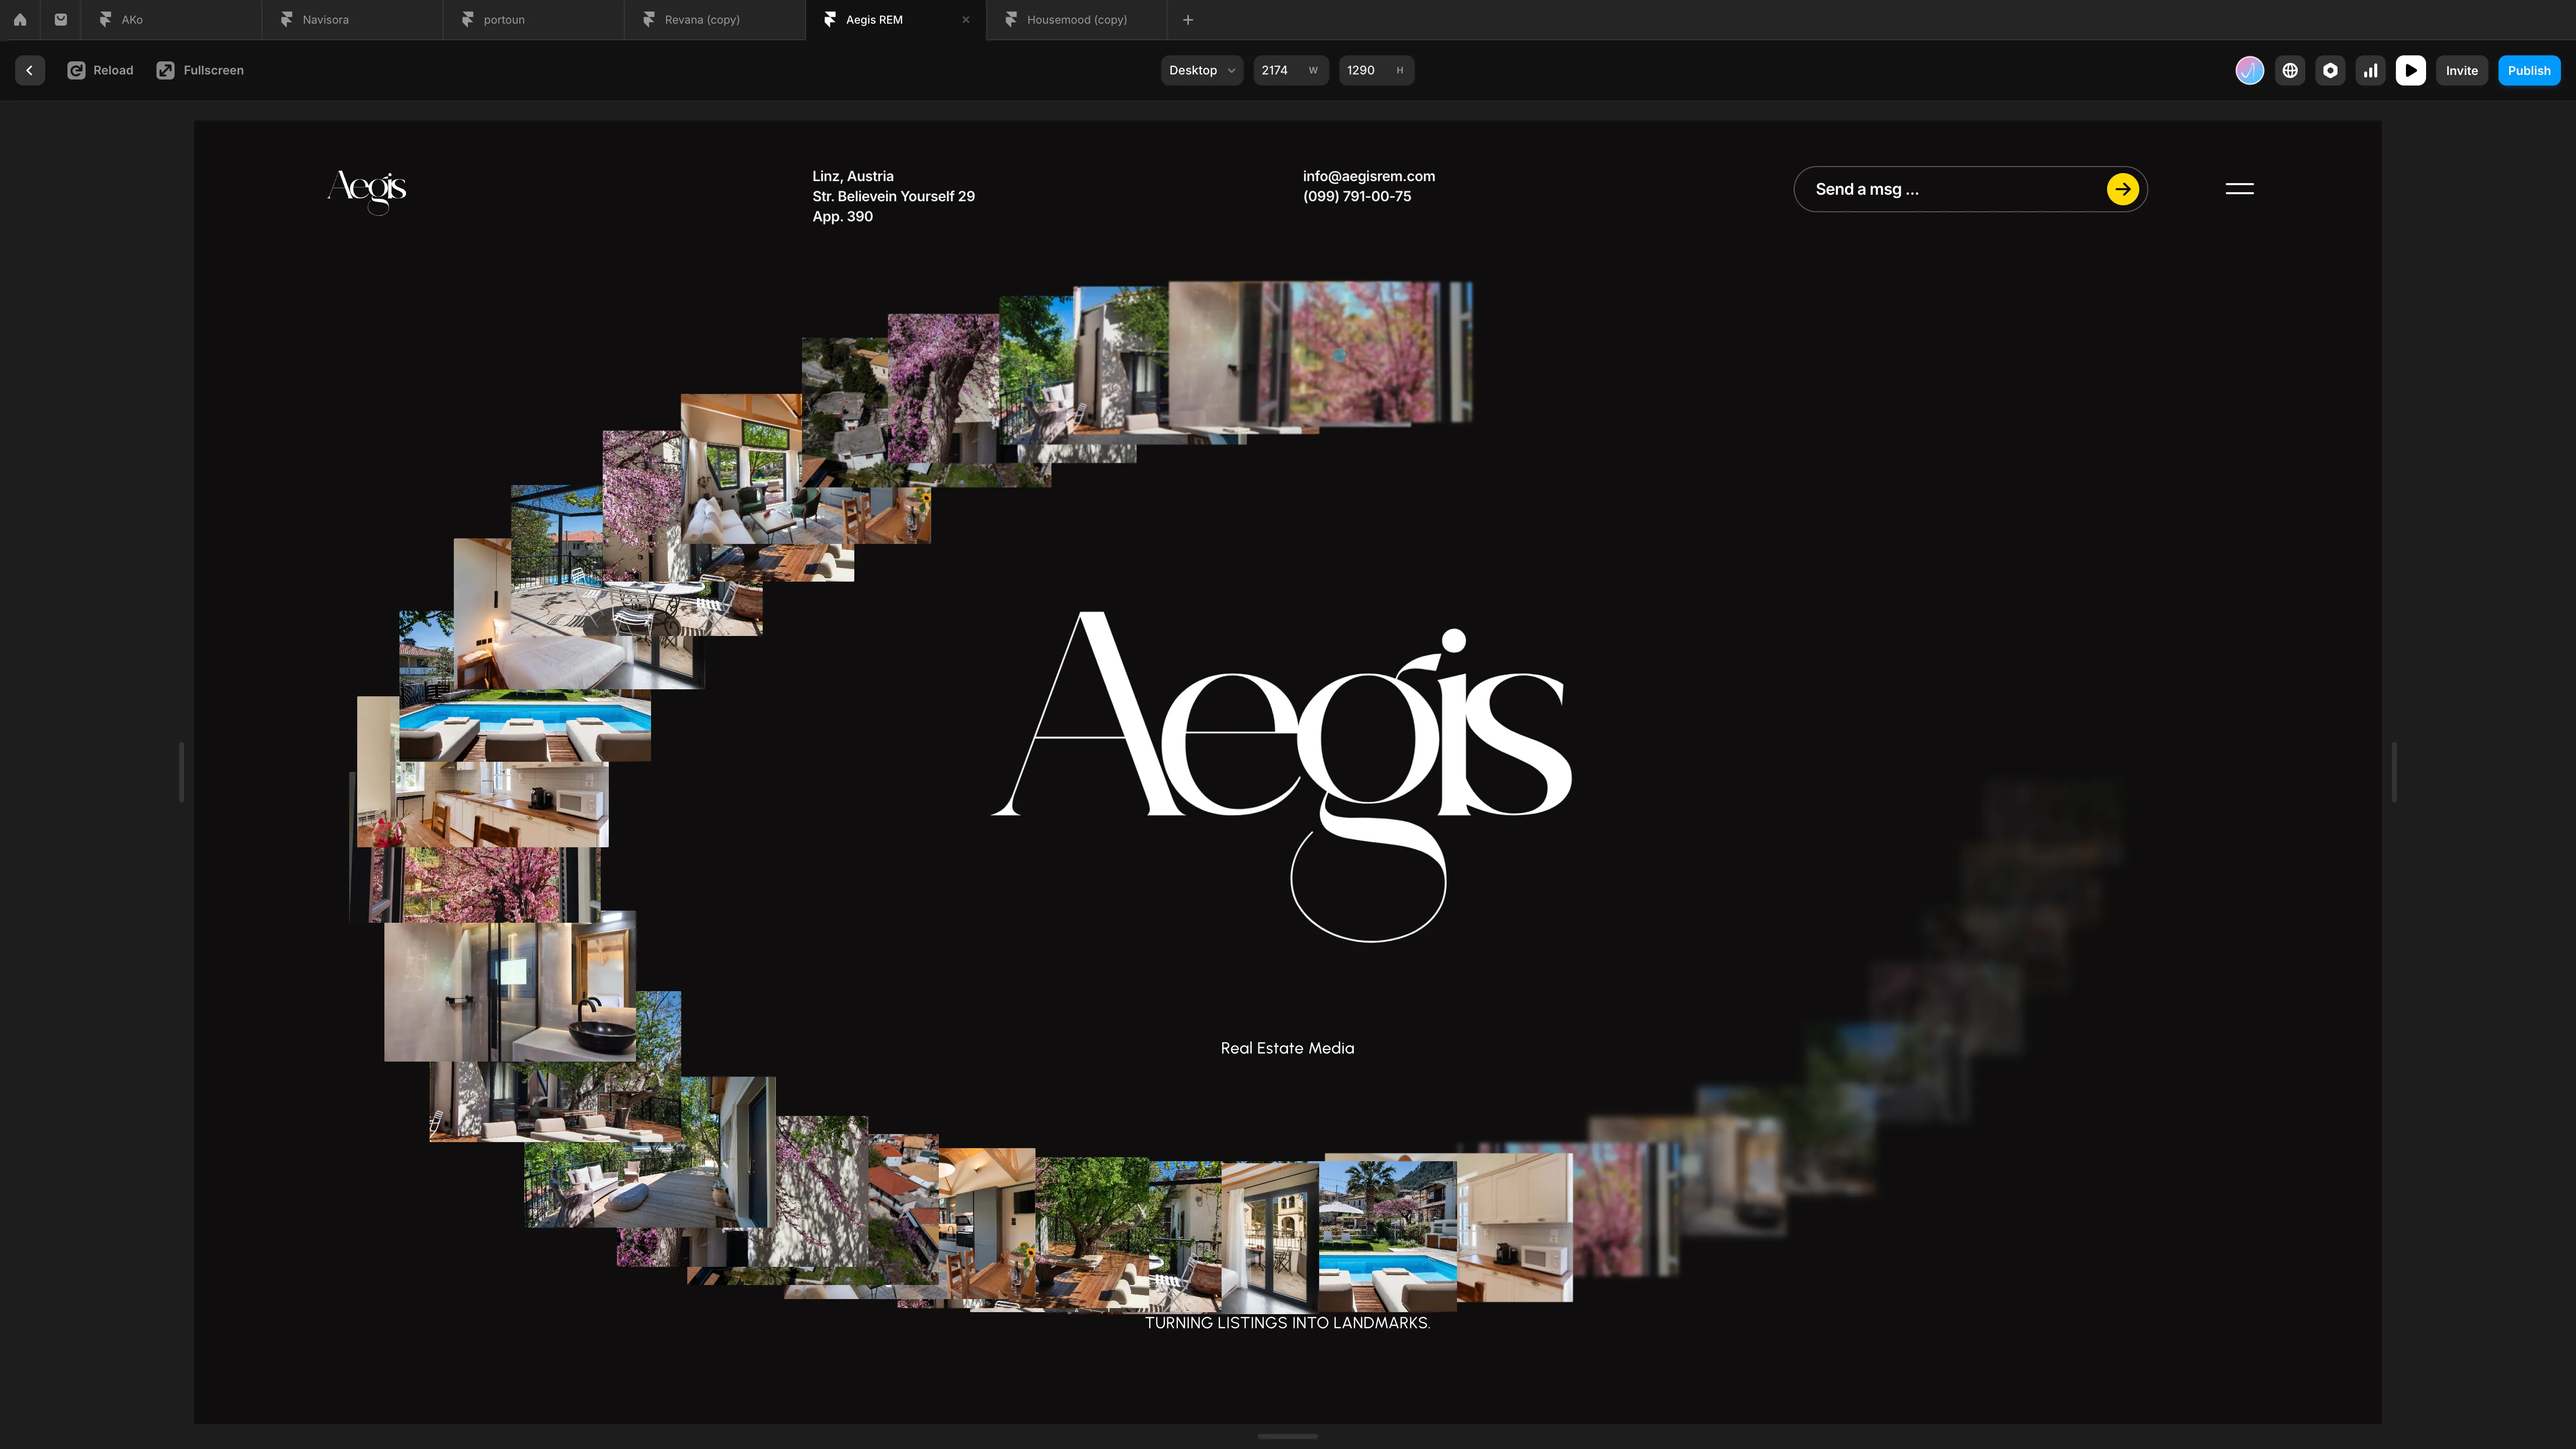Click the blue Publish button

click(x=2529, y=70)
